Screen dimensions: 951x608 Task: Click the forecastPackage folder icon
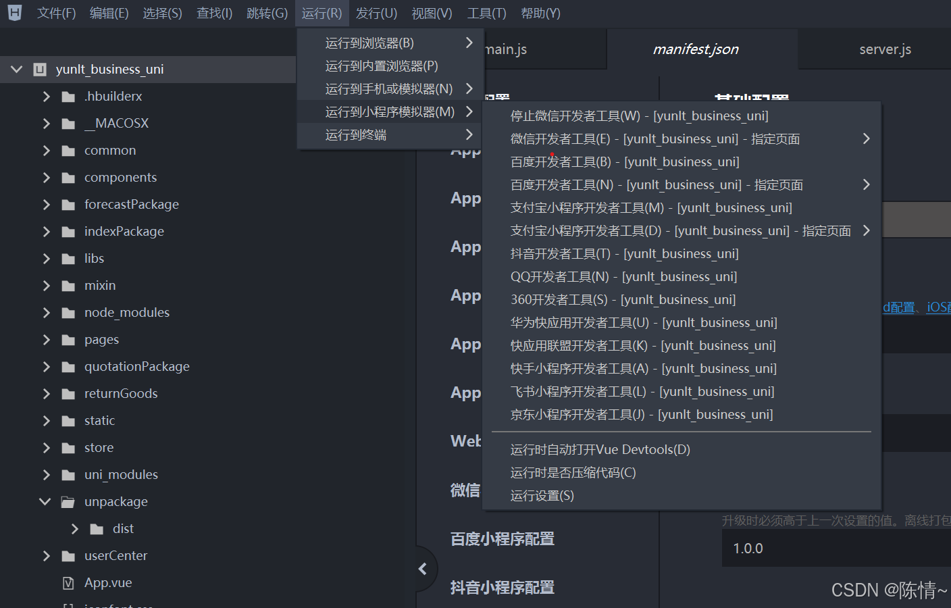point(68,205)
